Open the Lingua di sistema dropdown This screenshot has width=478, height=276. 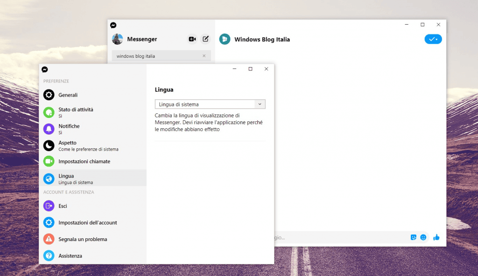tap(210, 104)
